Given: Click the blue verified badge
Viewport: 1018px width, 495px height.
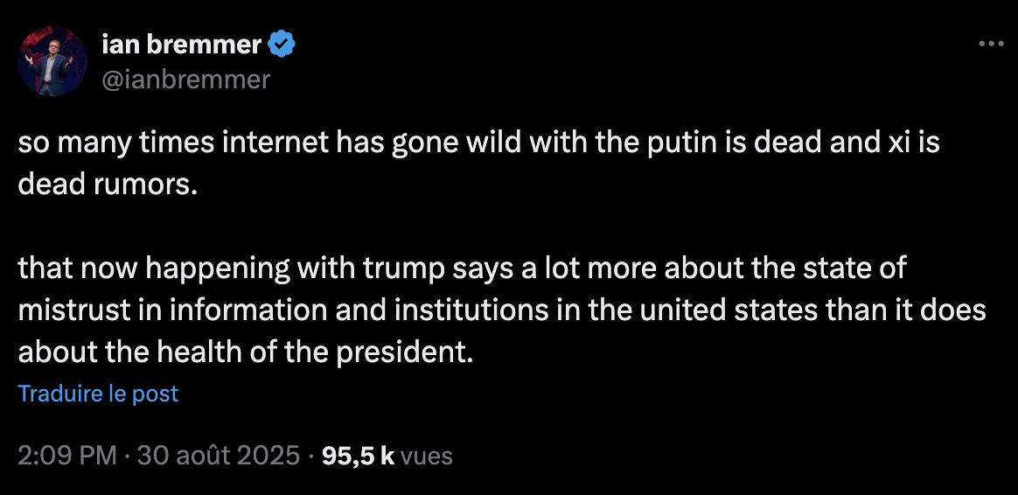Looking at the screenshot, I should pyautogui.click(x=282, y=44).
